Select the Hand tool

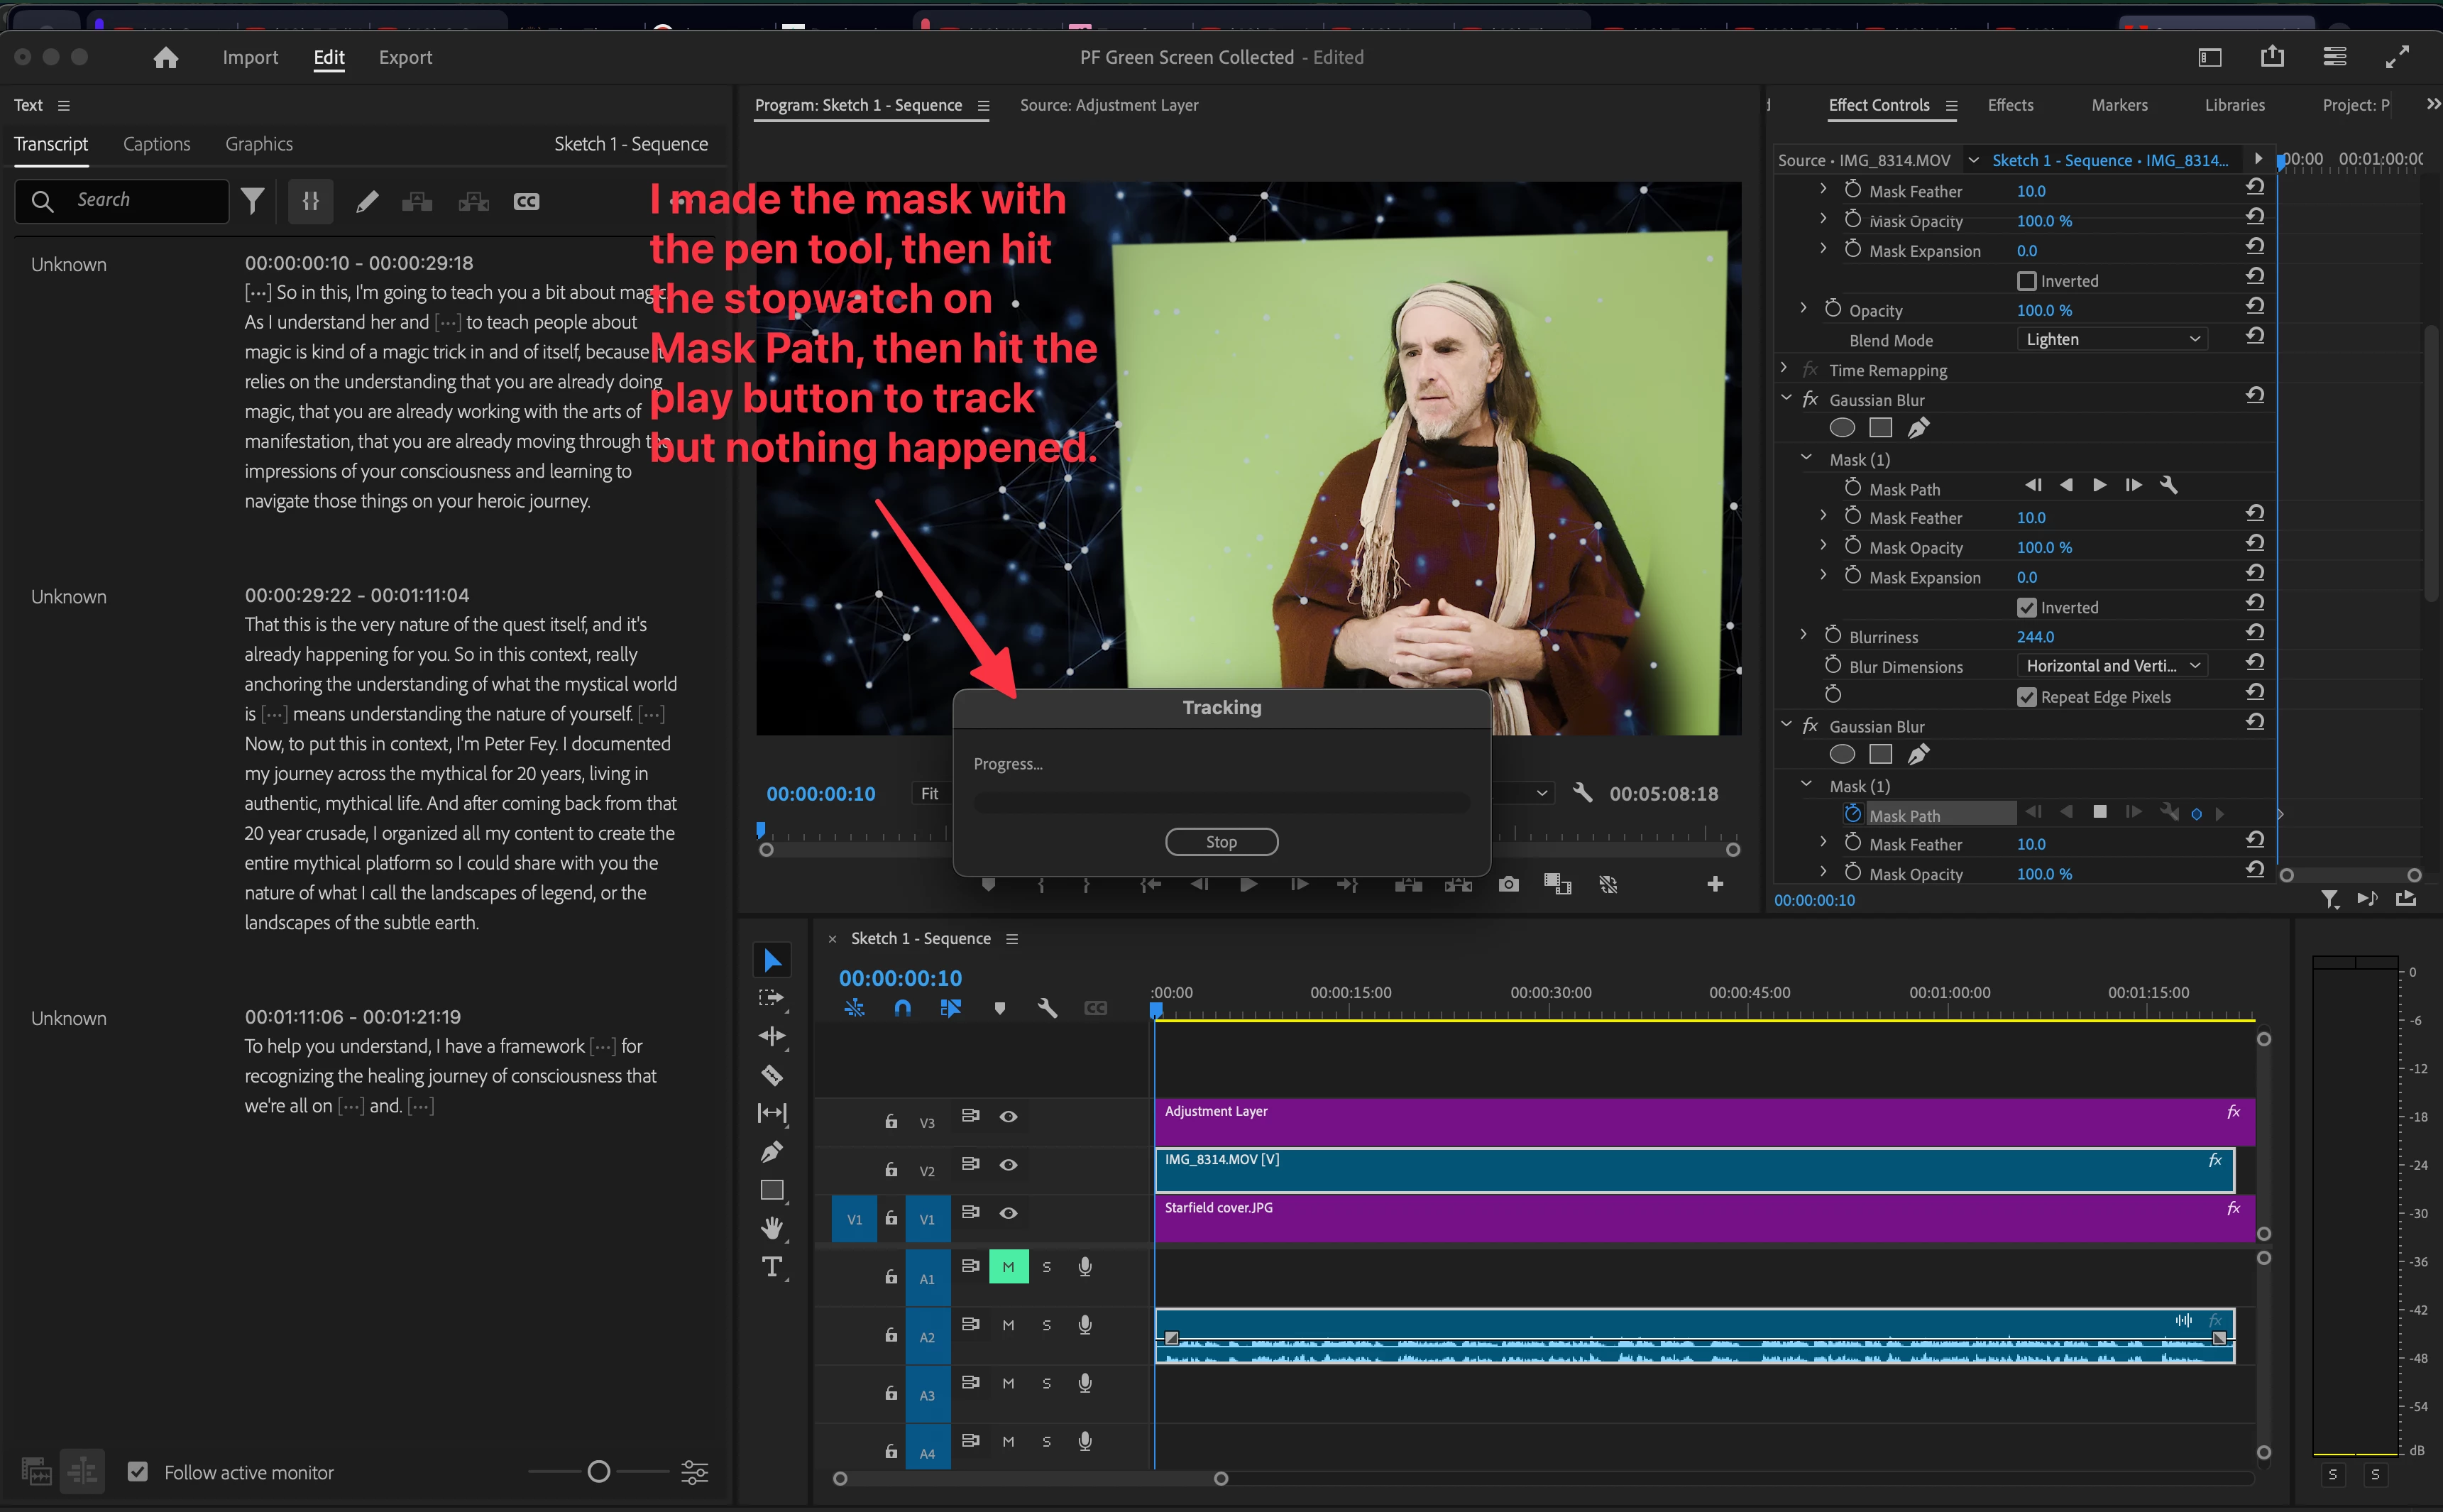[x=772, y=1228]
